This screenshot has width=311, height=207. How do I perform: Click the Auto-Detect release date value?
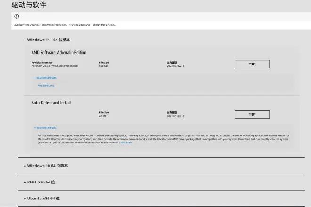[175, 116]
